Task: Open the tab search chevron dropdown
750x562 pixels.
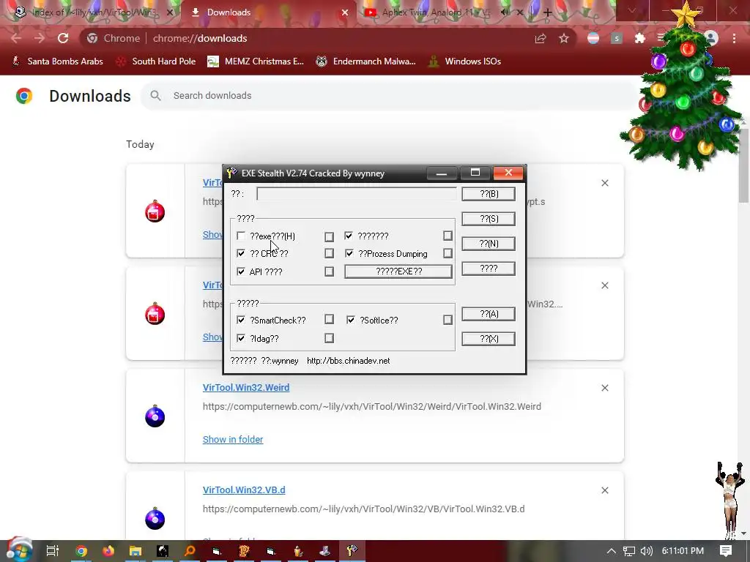Action: tap(632, 10)
